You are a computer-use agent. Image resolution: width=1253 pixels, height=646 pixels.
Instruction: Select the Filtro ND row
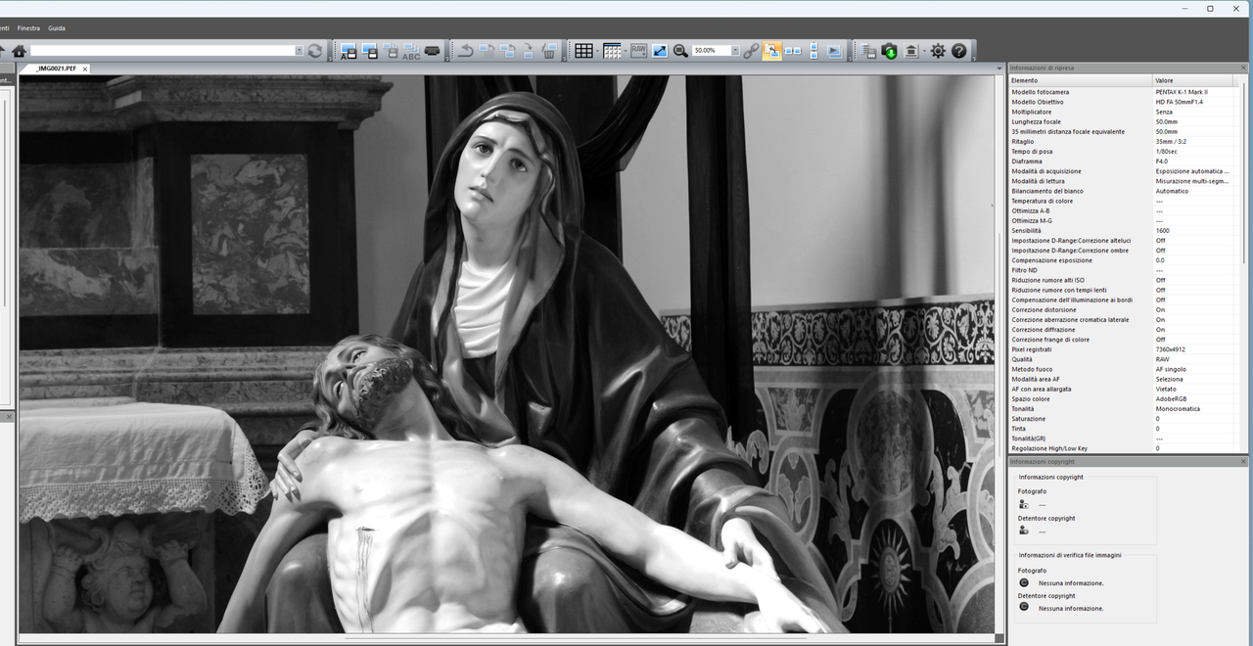1124,270
